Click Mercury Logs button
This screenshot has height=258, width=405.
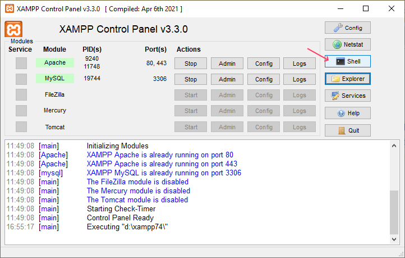click(300, 111)
